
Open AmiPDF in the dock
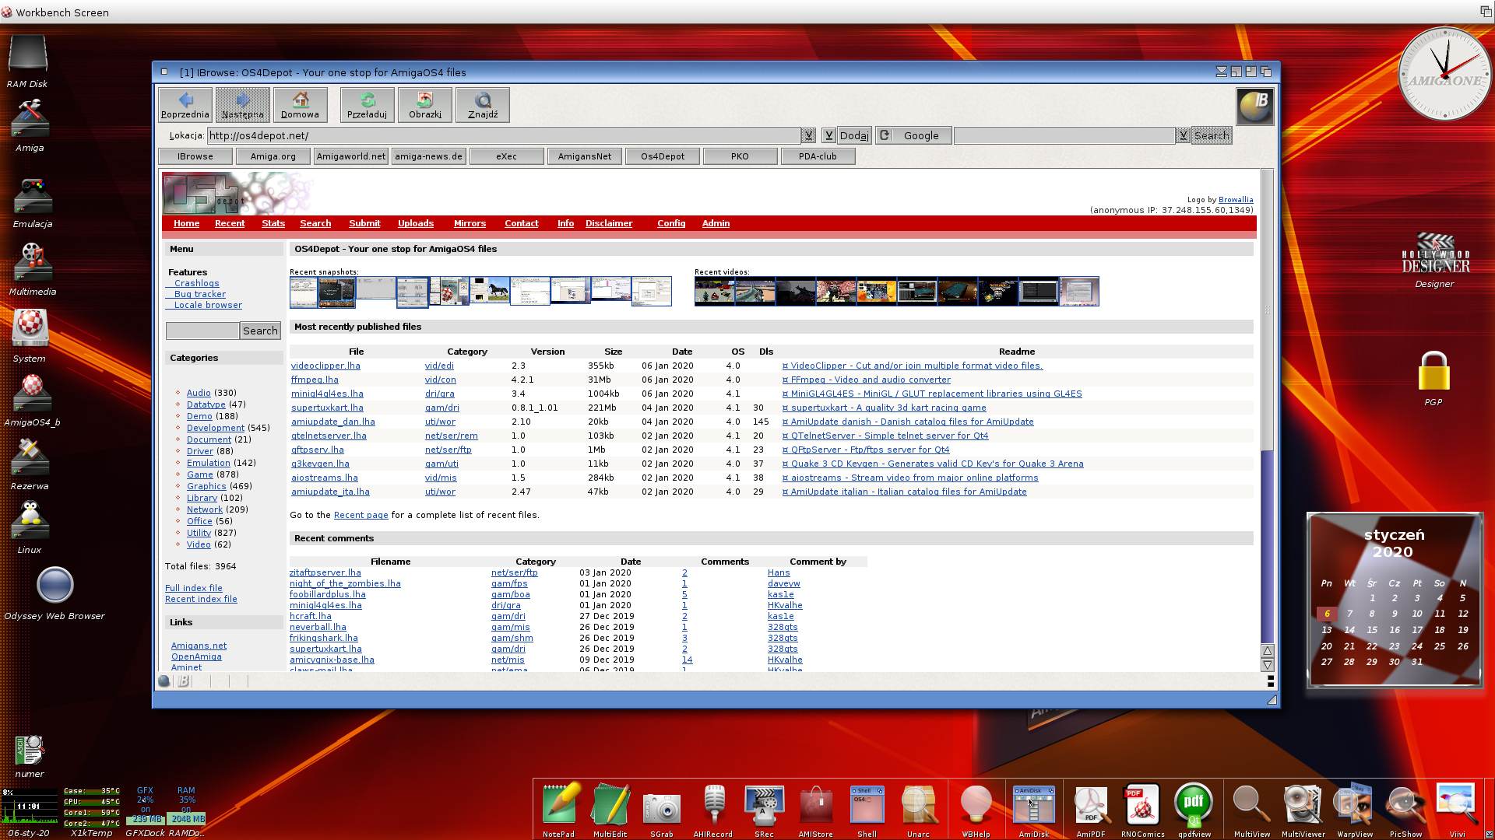click(1091, 810)
